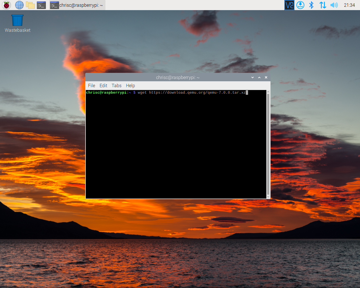This screenshot has height=288, width=360.
Task: Open the file manager folder icon
Action: click(30, 5)
